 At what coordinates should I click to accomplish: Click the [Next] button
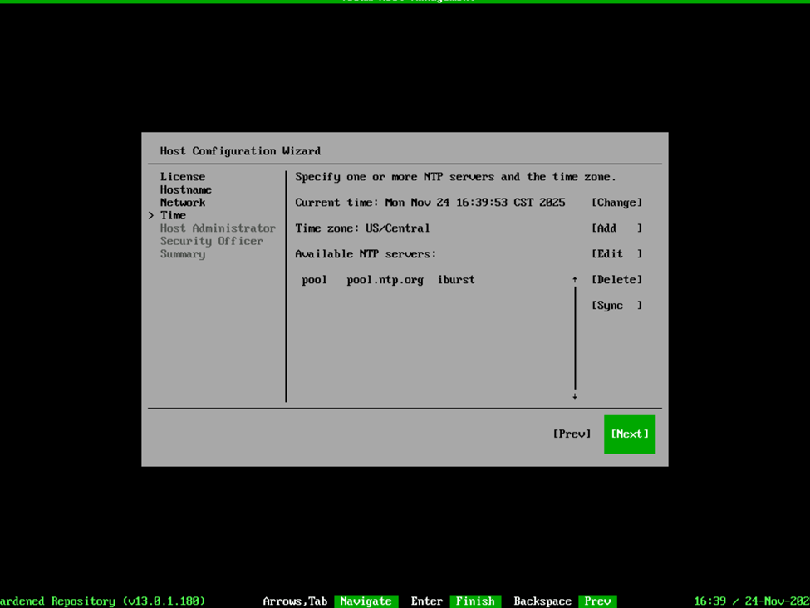coord(629,434)
